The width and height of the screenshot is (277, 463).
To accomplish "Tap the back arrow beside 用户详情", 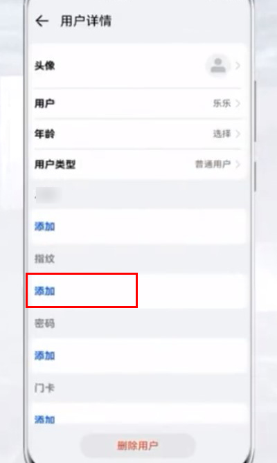I will [x=42, y=21].
